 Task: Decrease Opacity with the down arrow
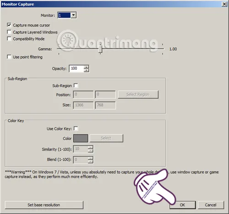[87, 70]
